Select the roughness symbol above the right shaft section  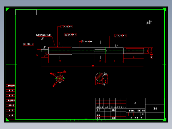click(x=116, y=46)
